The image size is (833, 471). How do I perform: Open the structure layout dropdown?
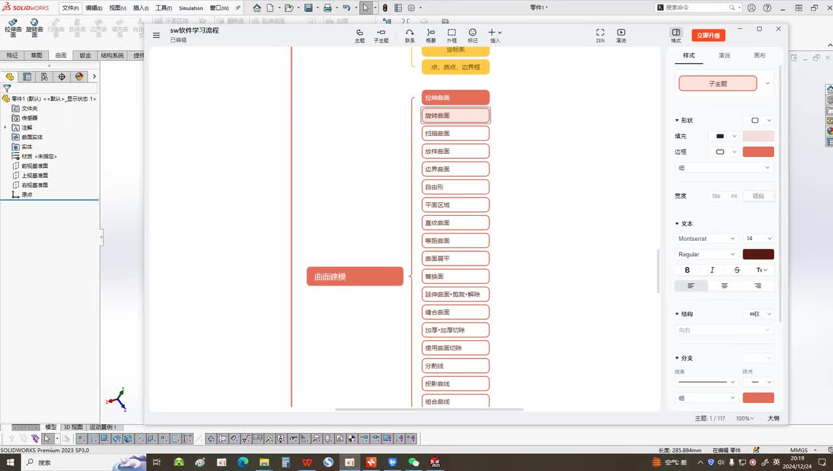pos(758,314)
